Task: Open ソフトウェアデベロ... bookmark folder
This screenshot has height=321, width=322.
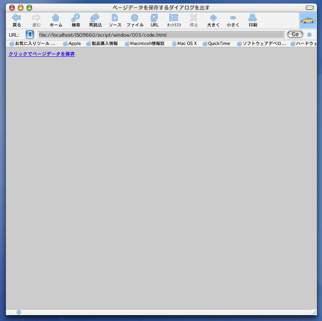Action: pyautogui.click(x=261, y=43)
